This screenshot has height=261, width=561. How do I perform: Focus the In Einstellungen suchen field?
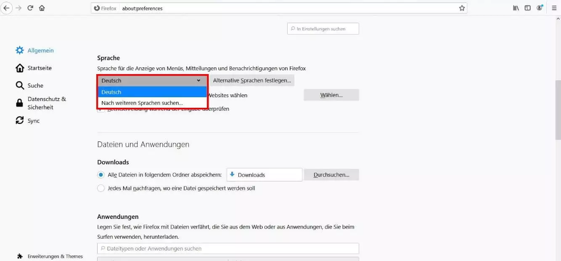[x=323, y=29]
